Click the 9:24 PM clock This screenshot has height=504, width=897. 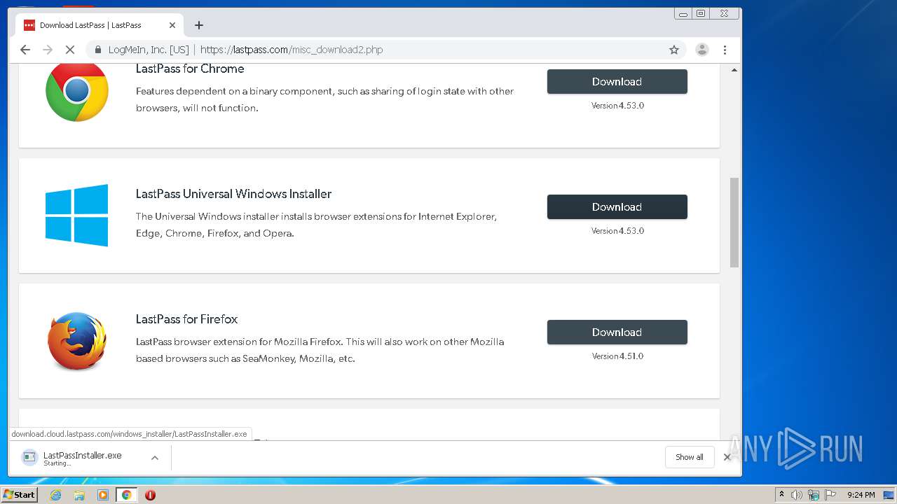tap(861, 495)
